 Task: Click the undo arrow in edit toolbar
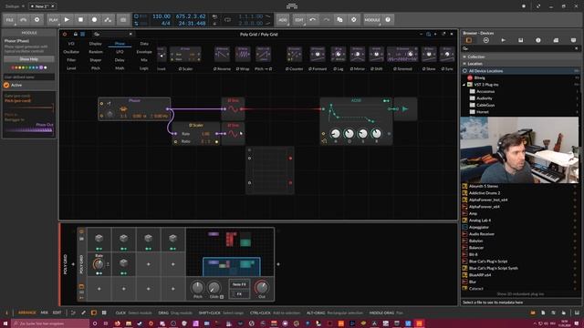point(313,20)
